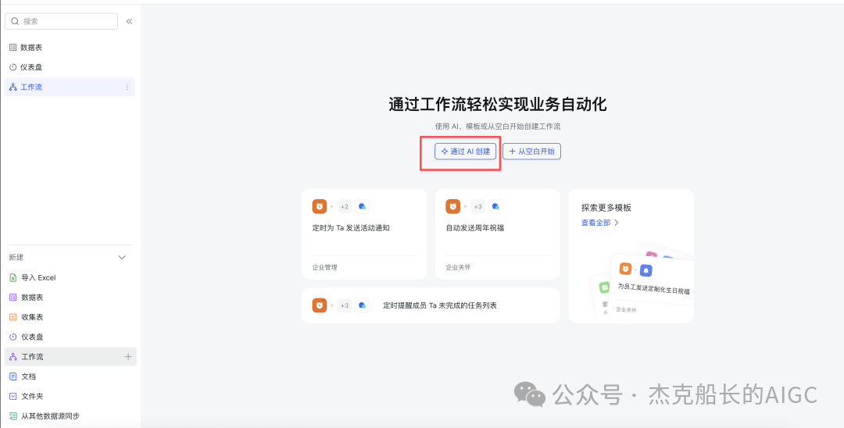Click the search magnifier icon
This screenshot has height=428, width=844.
coord(15,22)
